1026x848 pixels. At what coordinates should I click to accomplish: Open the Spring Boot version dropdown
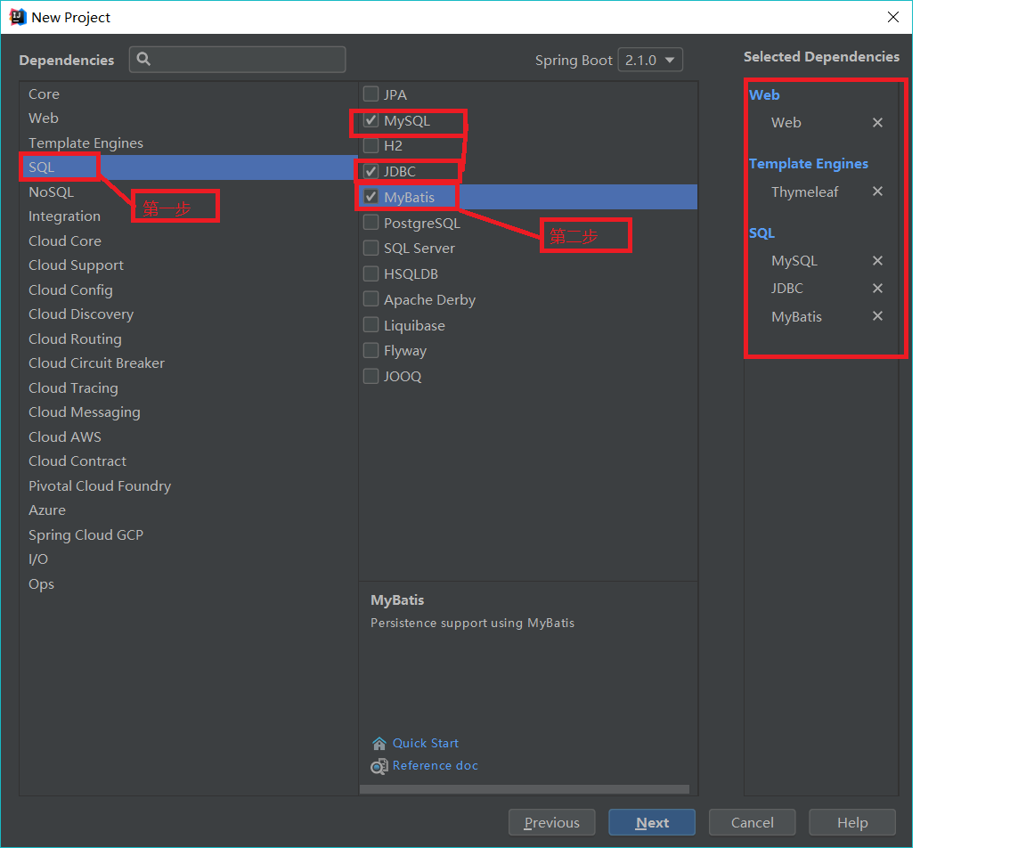(650, 60)
